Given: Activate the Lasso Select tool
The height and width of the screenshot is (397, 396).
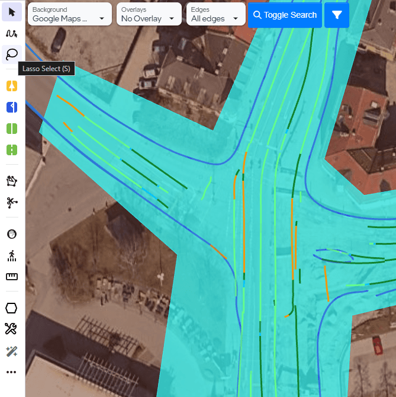Looking at the screenshot, I should click(12, 55).
